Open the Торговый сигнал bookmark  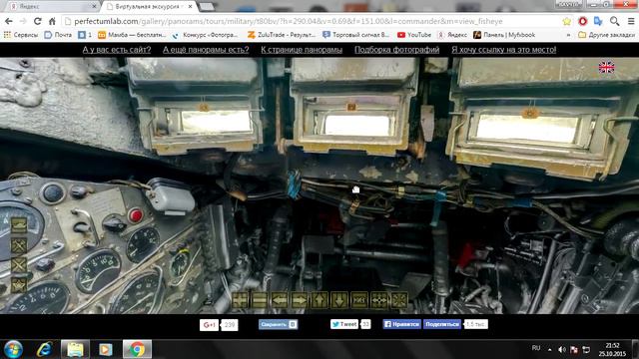tap(355, 35)
